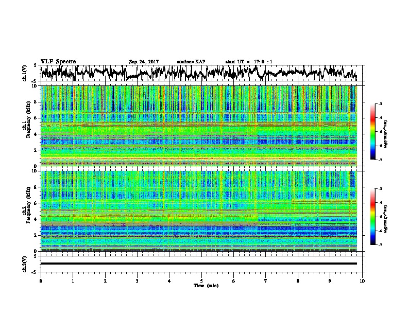This screenshot has height=315, width=408.
Task: Click the time axis tick label "9"
Action: (x=330, y=281)
